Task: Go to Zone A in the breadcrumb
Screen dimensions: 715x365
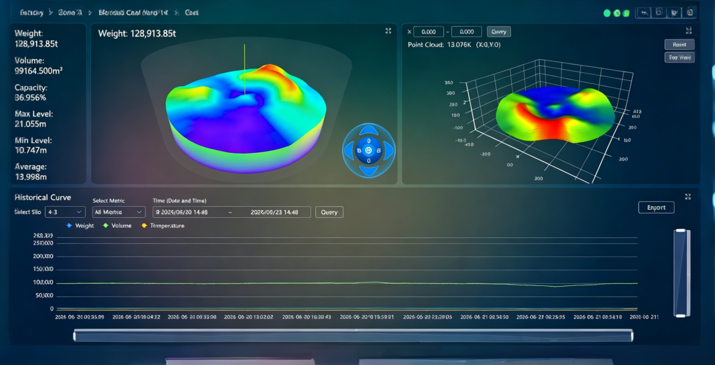Action: [70, 13]
